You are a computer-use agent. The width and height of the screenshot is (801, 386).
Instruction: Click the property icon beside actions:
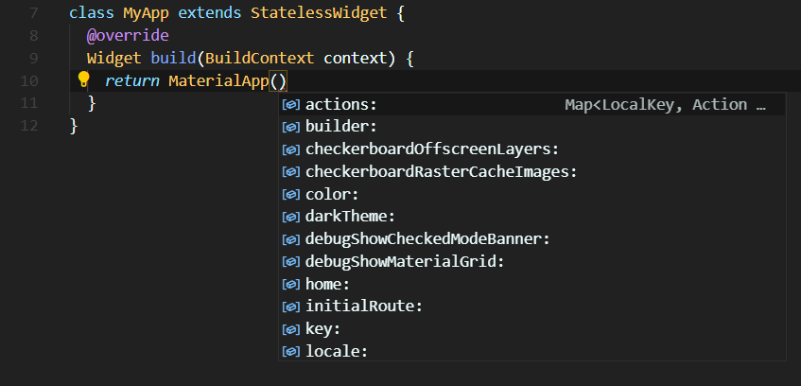click(290, 105)
